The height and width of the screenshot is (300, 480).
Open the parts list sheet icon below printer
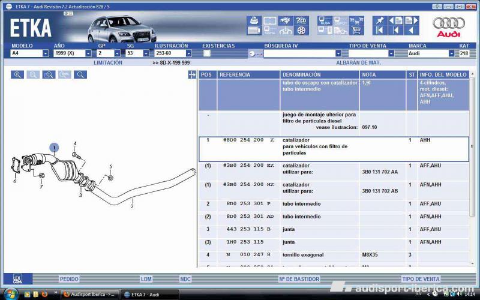tap(254, 31)
